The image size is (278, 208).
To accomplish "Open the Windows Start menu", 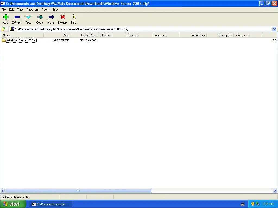I will point(13,204).
